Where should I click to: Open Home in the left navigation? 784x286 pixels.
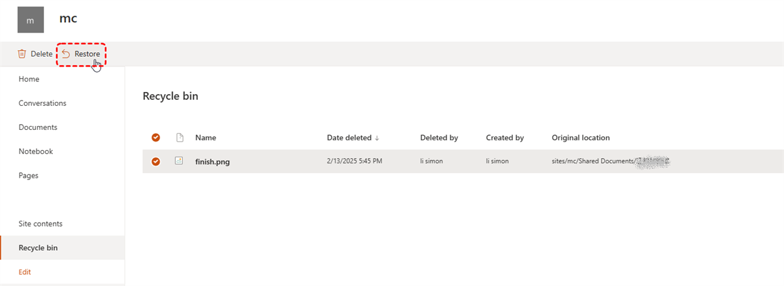pyautogui.click(x=29, y=79)
